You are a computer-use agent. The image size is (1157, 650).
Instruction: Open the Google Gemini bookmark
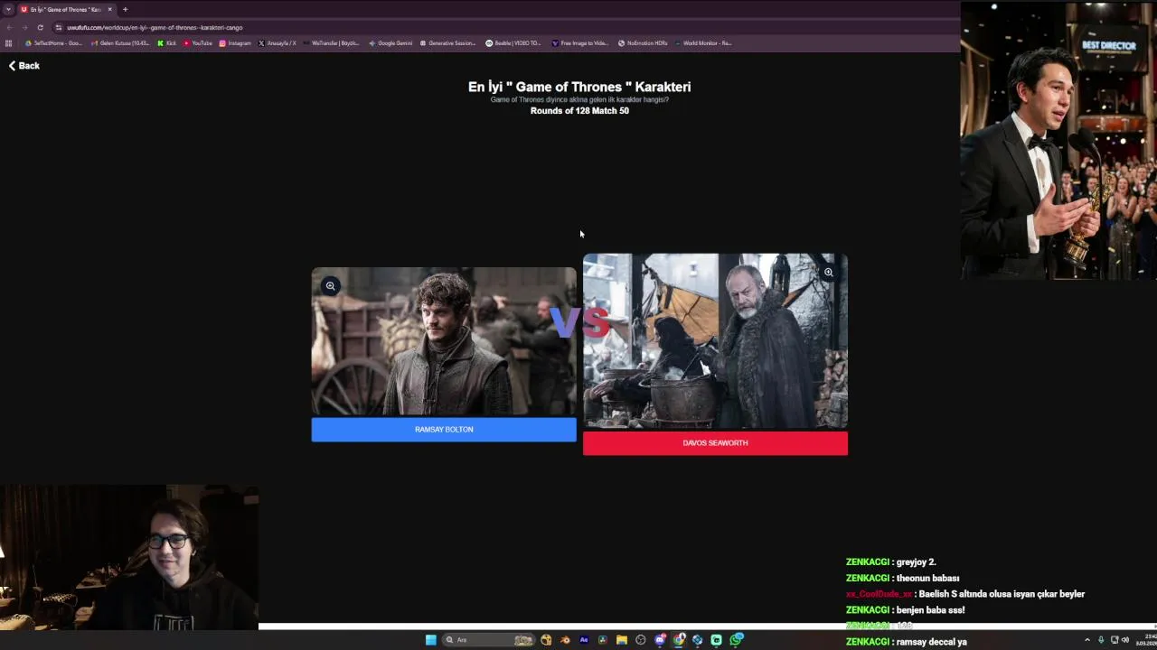click(390, 42)
